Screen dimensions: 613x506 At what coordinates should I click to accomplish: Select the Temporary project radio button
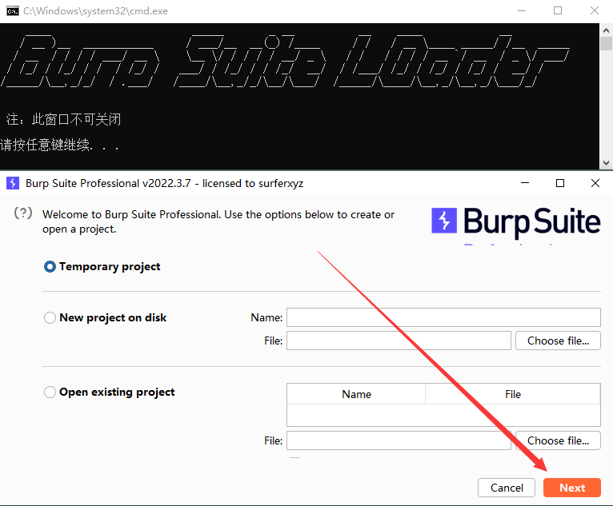click(50, 267)
